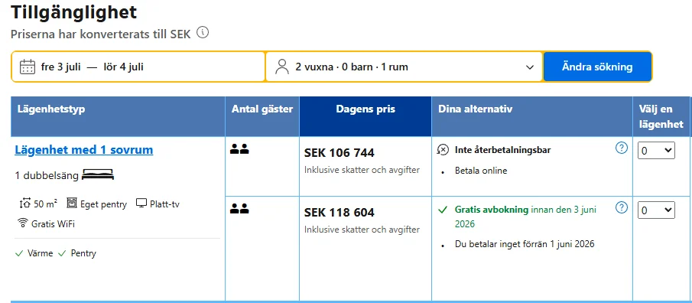
Task: Click the Gratis WiFi label
Action: (x=53, y=224)
